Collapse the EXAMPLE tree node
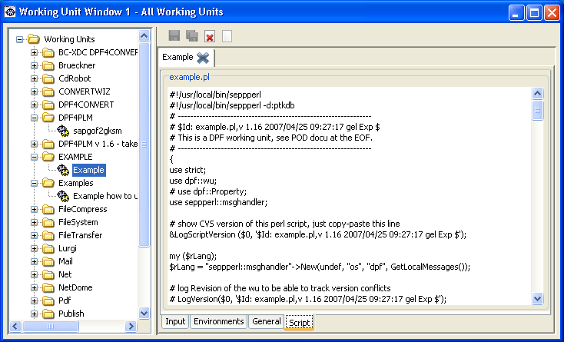The width and height of the screenshot is (564, 342). (34, 157)
